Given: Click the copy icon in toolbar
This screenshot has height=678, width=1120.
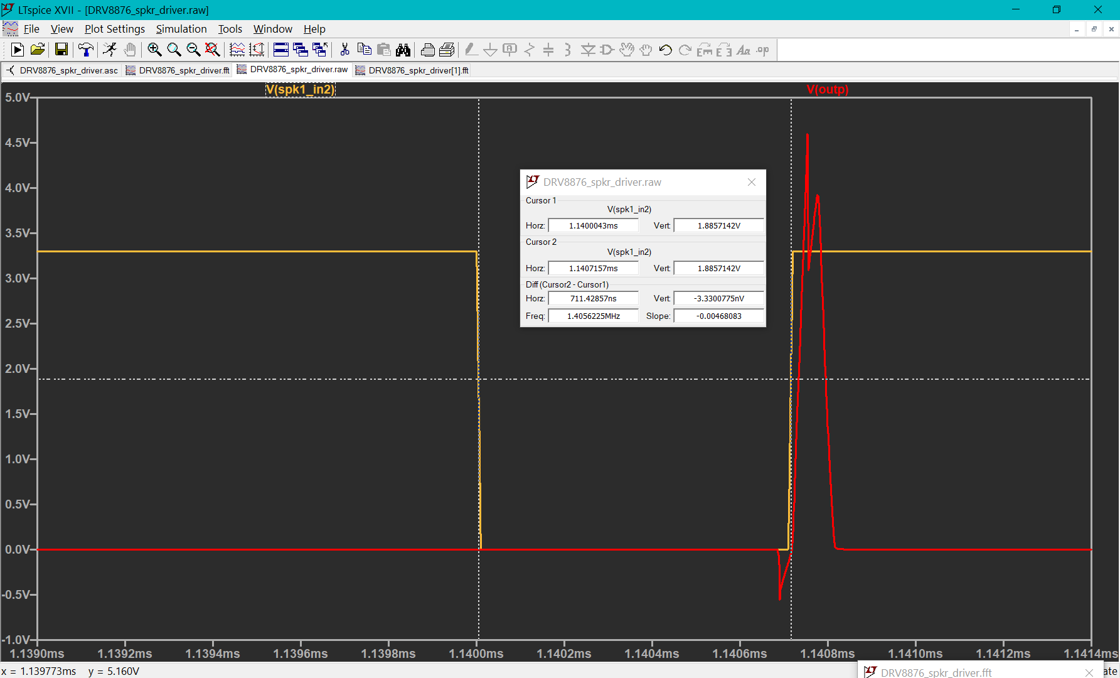Looking at the screenshot, I should (x=364, y=50).
